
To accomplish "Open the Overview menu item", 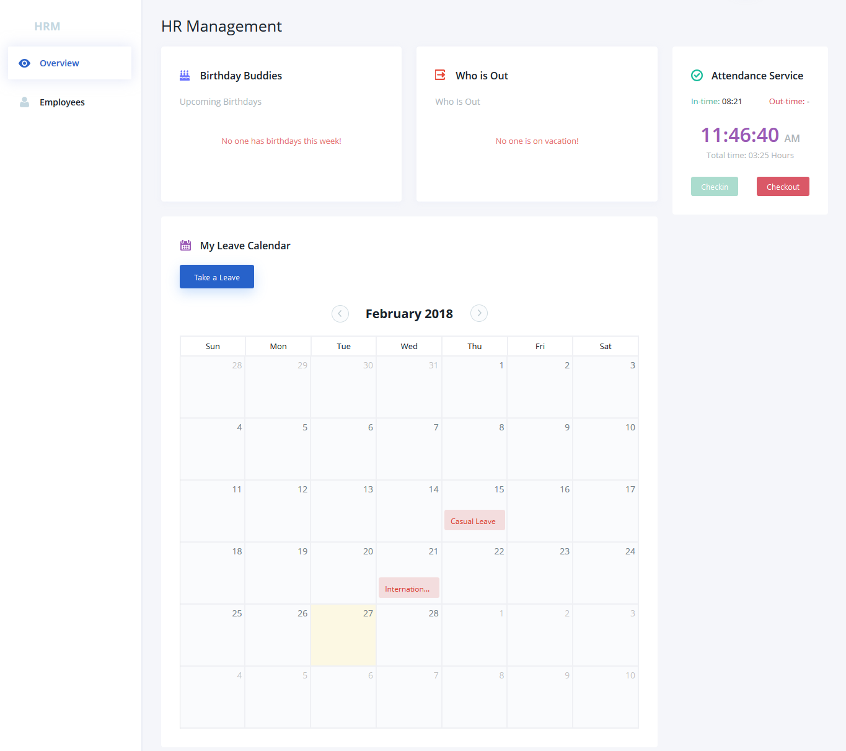I will click(x=69, y=63).
